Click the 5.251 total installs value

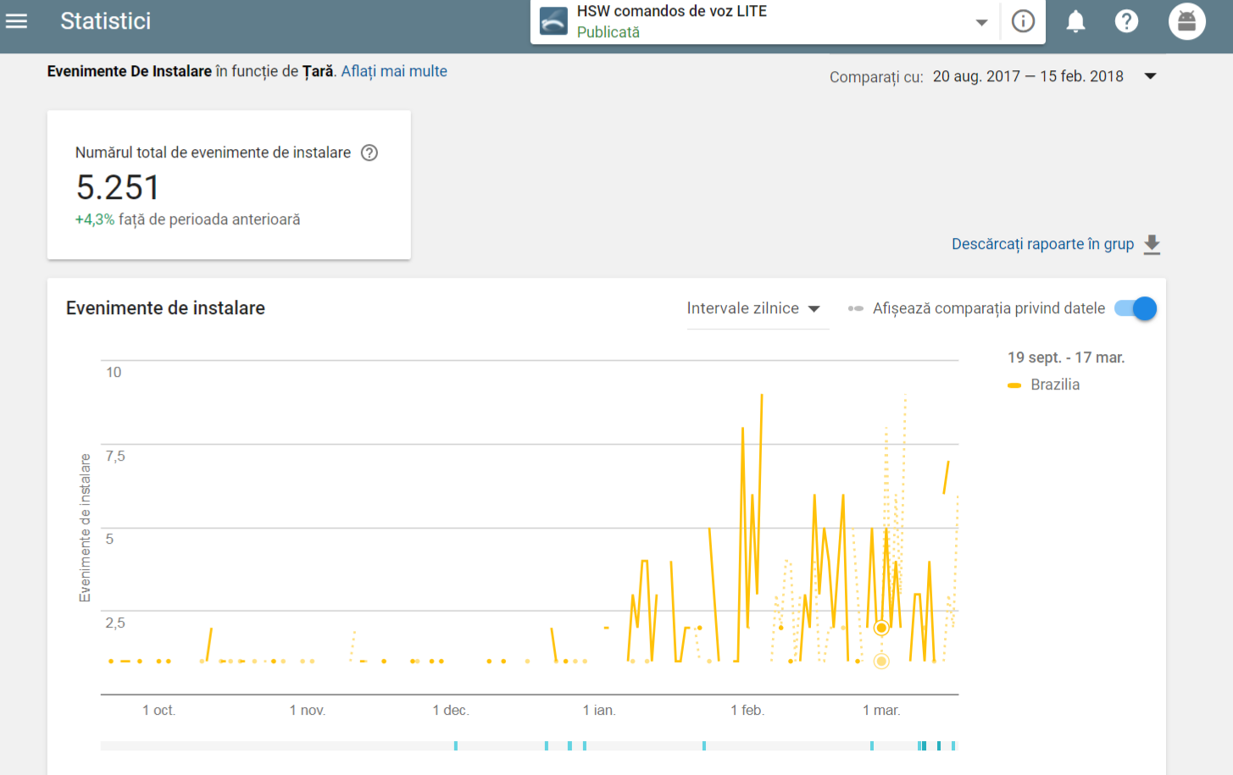point(118,187)
